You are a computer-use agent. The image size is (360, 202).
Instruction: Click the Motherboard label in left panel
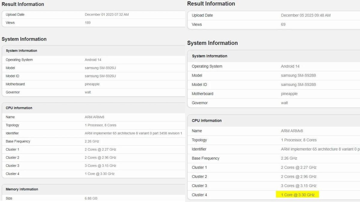pos(15,84)
